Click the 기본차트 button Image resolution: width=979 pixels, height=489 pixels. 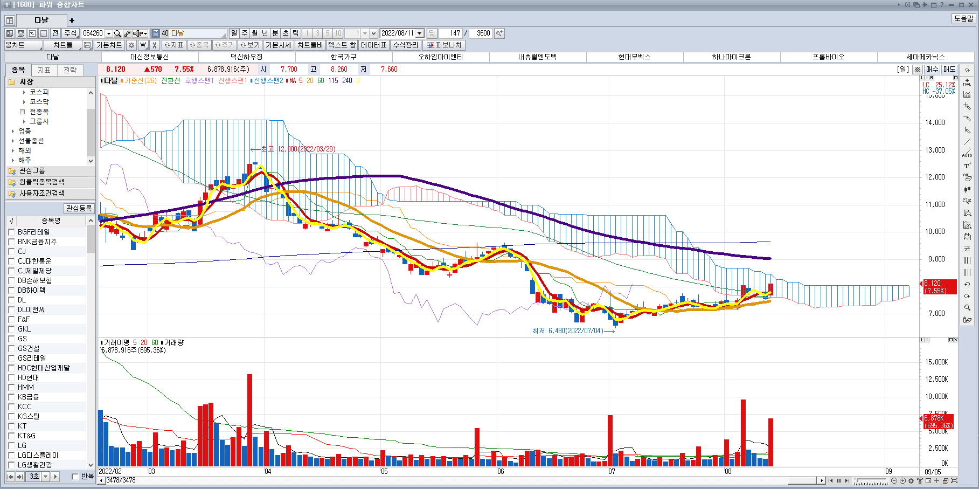pyautogui.click(x=109, y=45)
